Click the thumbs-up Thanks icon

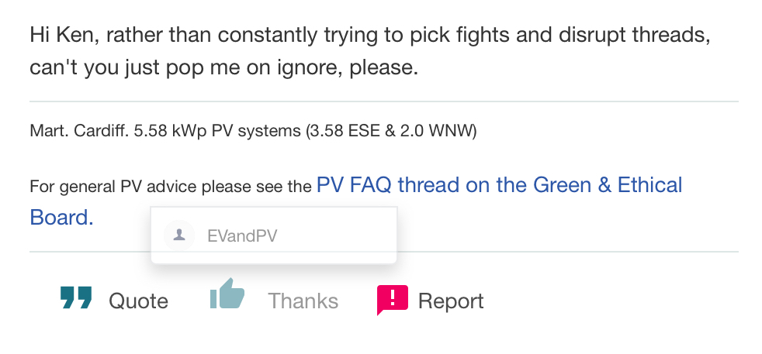pyautogui.click(x=227, y=294)
